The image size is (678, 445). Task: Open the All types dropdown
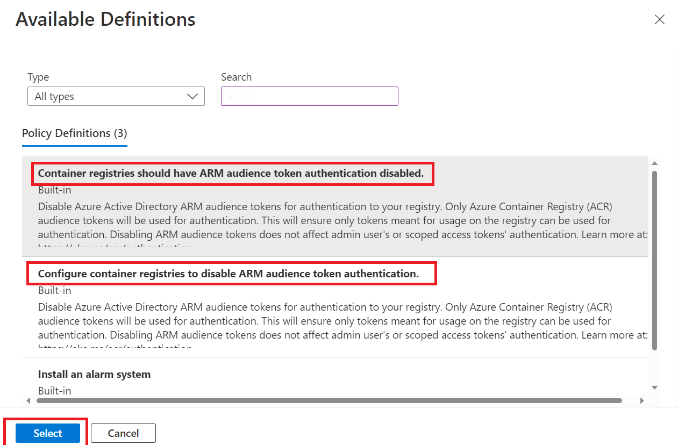[x=116, y=96]
